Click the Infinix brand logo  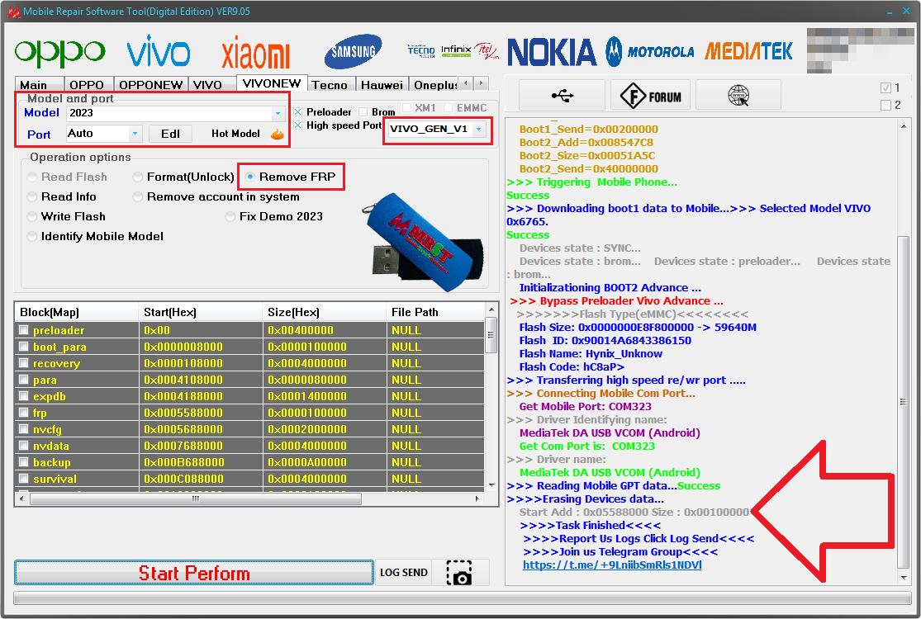[457, 50]
